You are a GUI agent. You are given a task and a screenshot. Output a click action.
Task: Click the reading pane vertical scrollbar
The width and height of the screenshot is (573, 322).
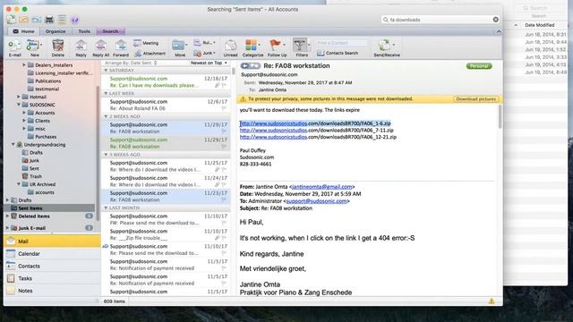500,117
